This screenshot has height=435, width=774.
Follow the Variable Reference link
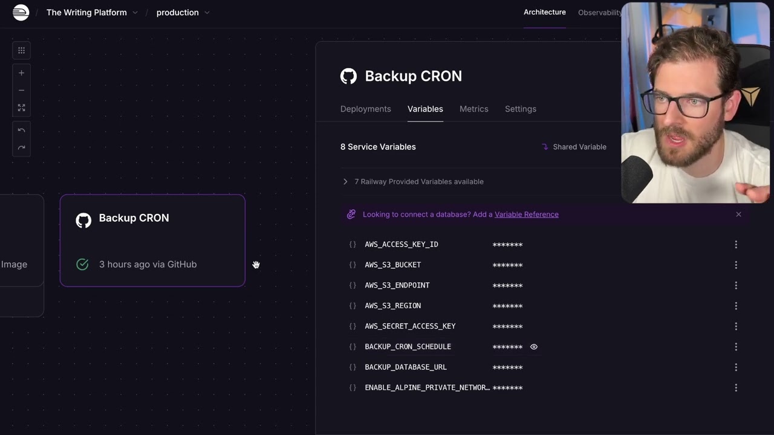527,214
